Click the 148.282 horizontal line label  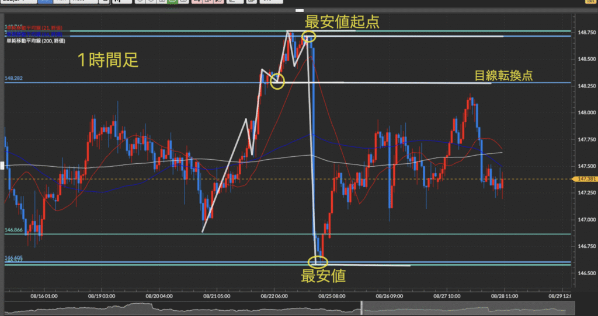14,78
